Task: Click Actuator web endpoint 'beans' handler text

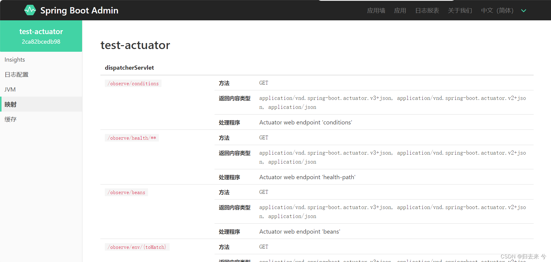Action: click(300, 231)
